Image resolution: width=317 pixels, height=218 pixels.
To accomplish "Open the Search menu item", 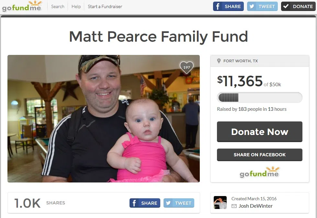I will click(58, 6).
